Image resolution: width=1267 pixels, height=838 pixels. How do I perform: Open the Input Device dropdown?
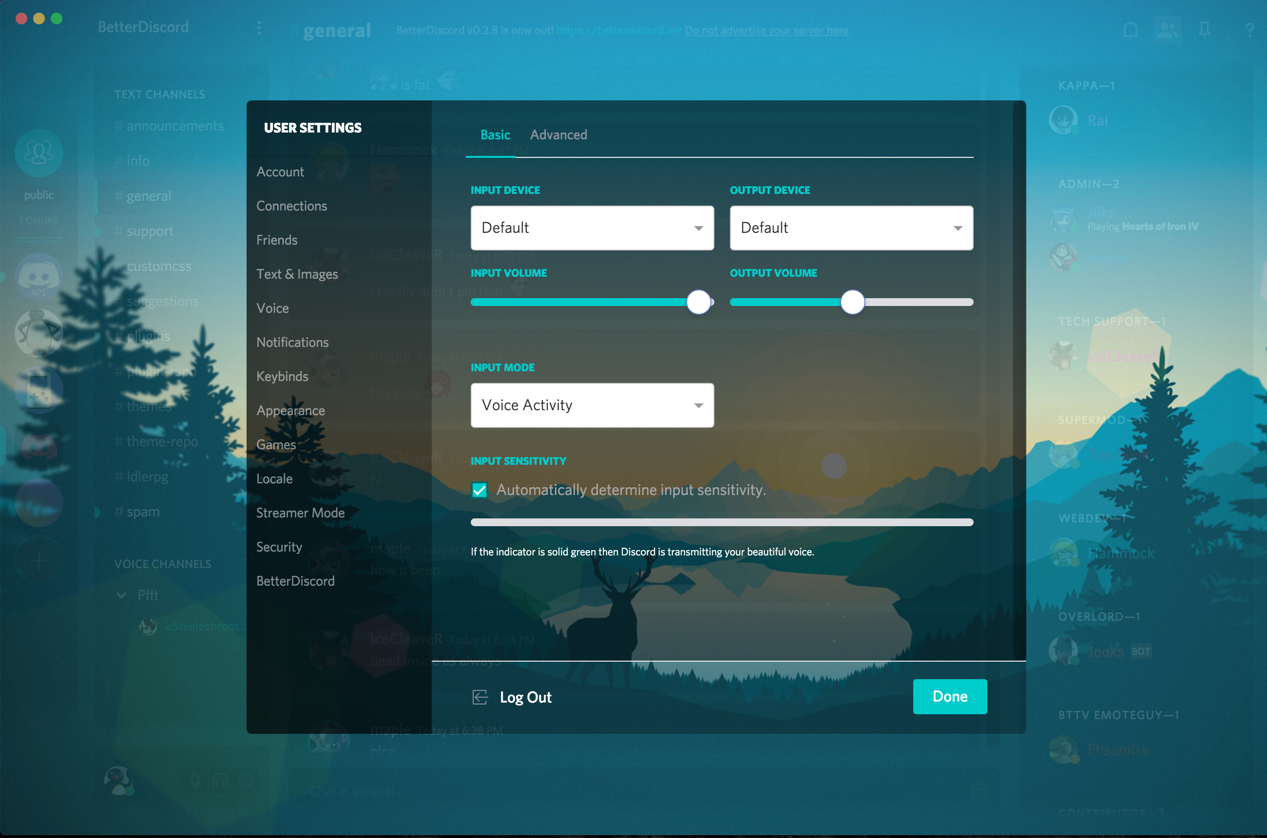click(x=592, y=228)
